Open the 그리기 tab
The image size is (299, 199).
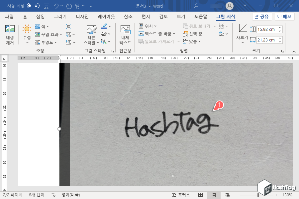click(x=60, y=17)
